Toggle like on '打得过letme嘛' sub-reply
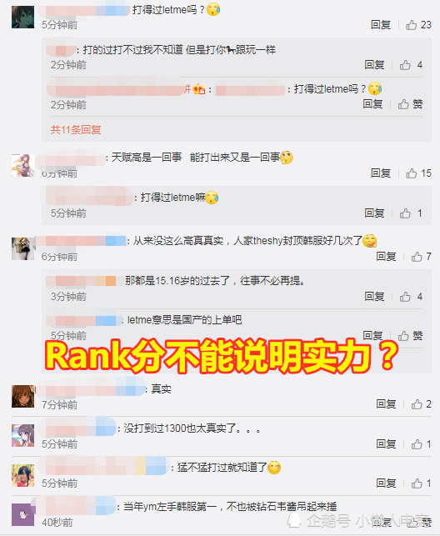Screen dimensions: 440x536 411,213
